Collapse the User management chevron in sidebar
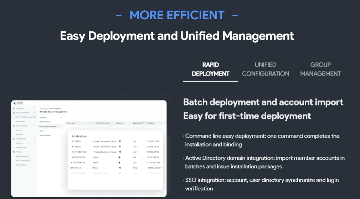Viewport: 360px width, 199px height. pos(35,126)
